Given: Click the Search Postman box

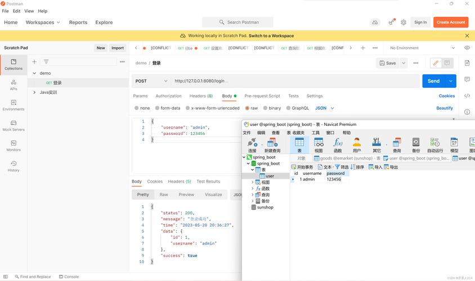Looking at the screenshot, I should [238, 22].
